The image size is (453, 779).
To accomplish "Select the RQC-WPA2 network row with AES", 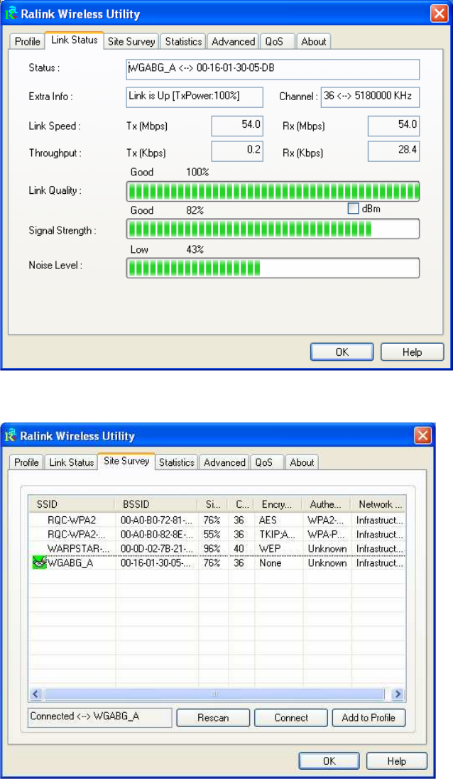I will 217,520.
